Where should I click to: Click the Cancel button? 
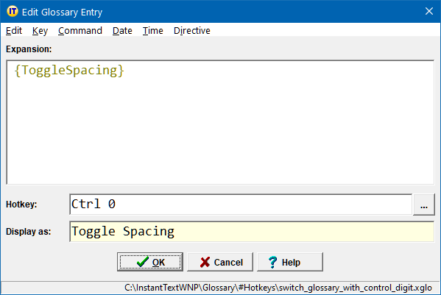220,262
